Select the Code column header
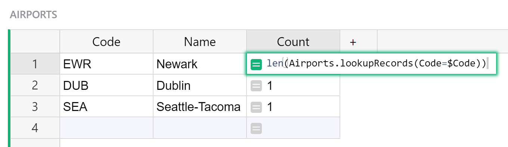508x147 pixels. 106,42
